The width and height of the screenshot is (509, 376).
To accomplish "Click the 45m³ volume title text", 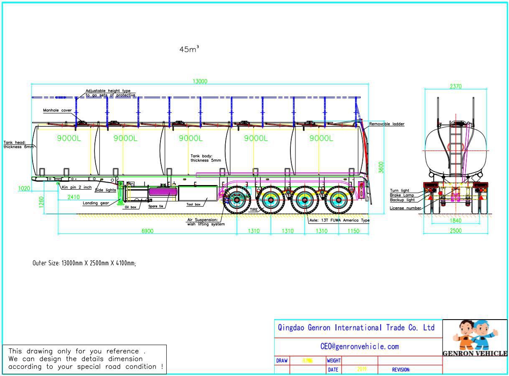I will (x=189, y=49).
